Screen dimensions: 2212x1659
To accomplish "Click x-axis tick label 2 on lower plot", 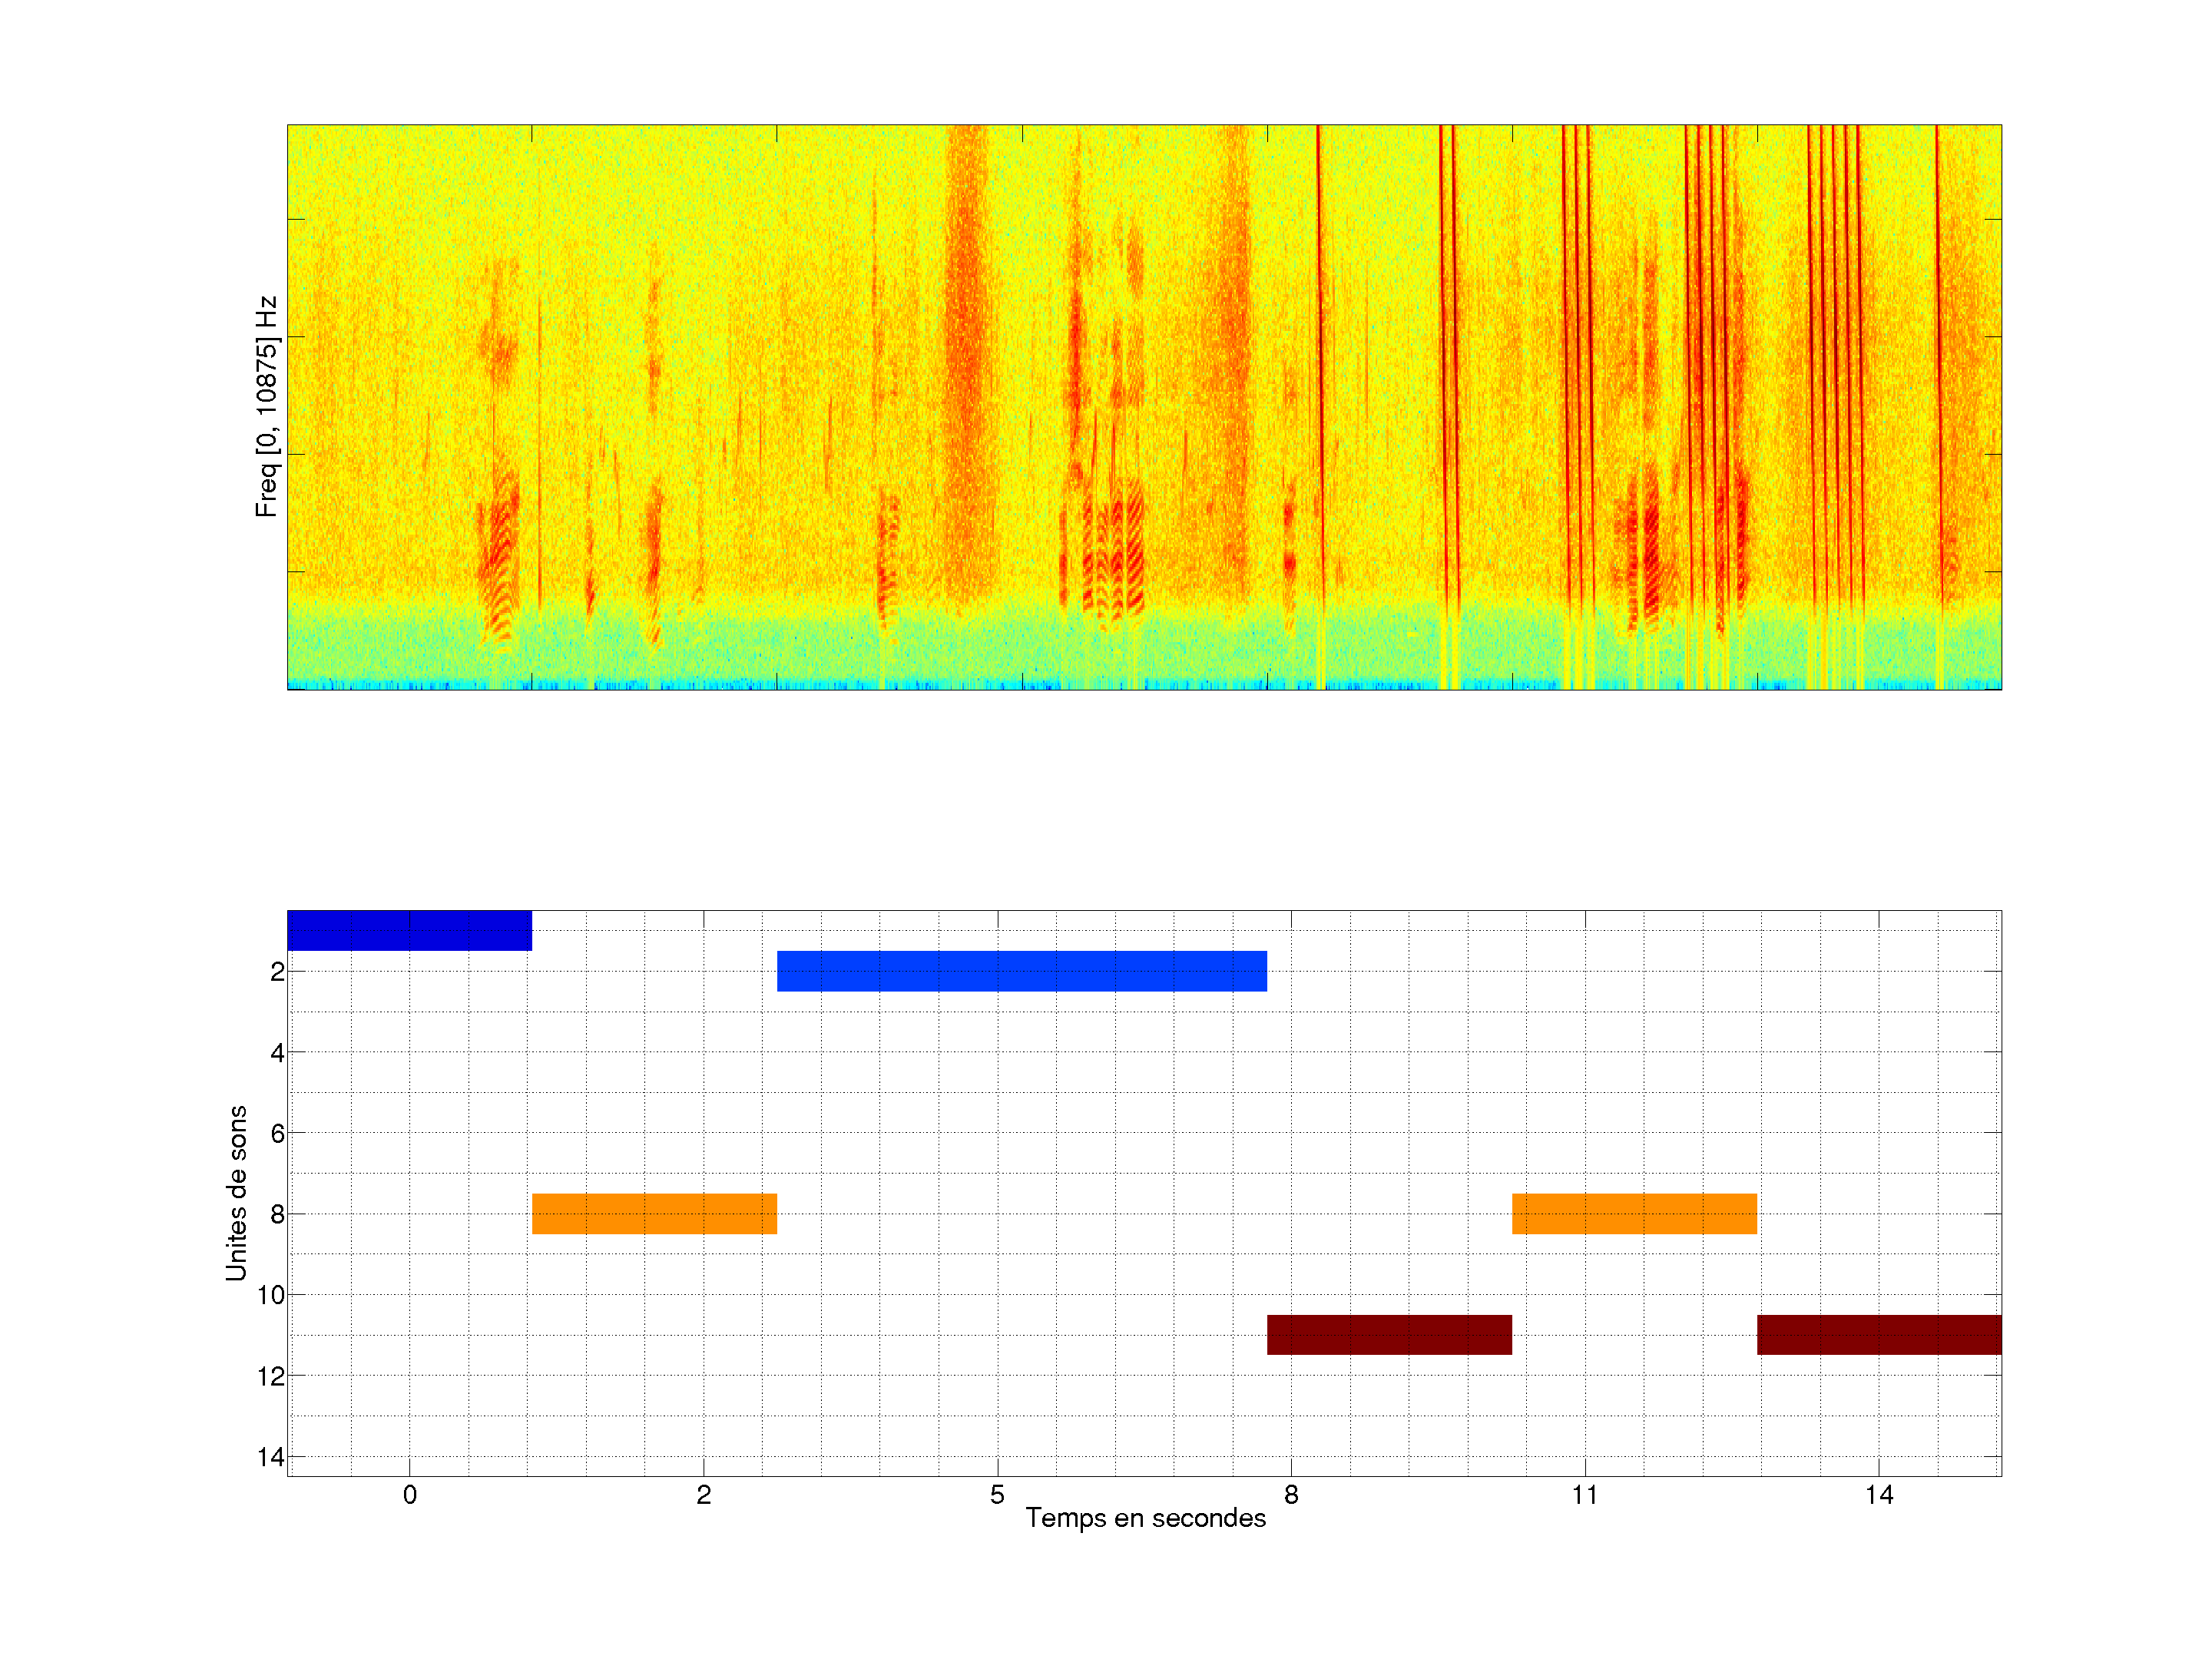I will pyautogui.click(x=703, y=1495).
